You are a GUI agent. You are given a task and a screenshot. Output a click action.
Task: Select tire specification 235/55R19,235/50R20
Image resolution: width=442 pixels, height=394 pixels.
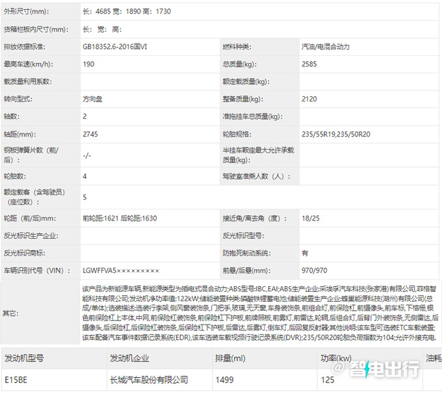(335, 134)
